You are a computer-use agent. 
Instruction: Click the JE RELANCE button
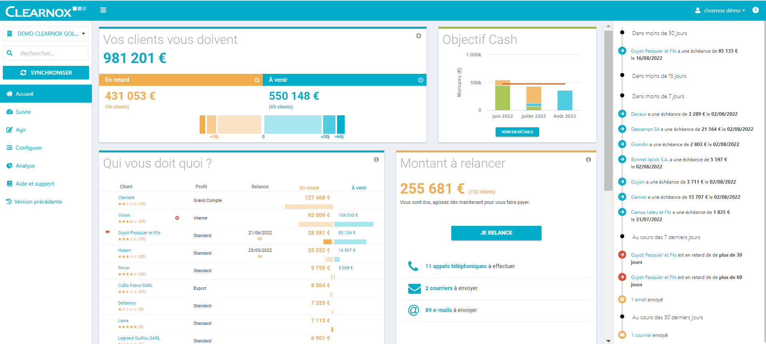coord(496,233)
